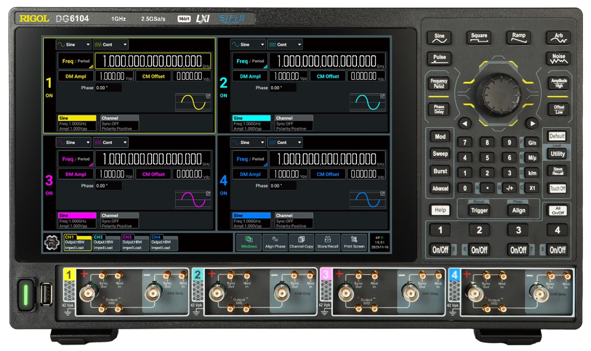
Task: Select the CH4 output tab
Action: point(164,243)
